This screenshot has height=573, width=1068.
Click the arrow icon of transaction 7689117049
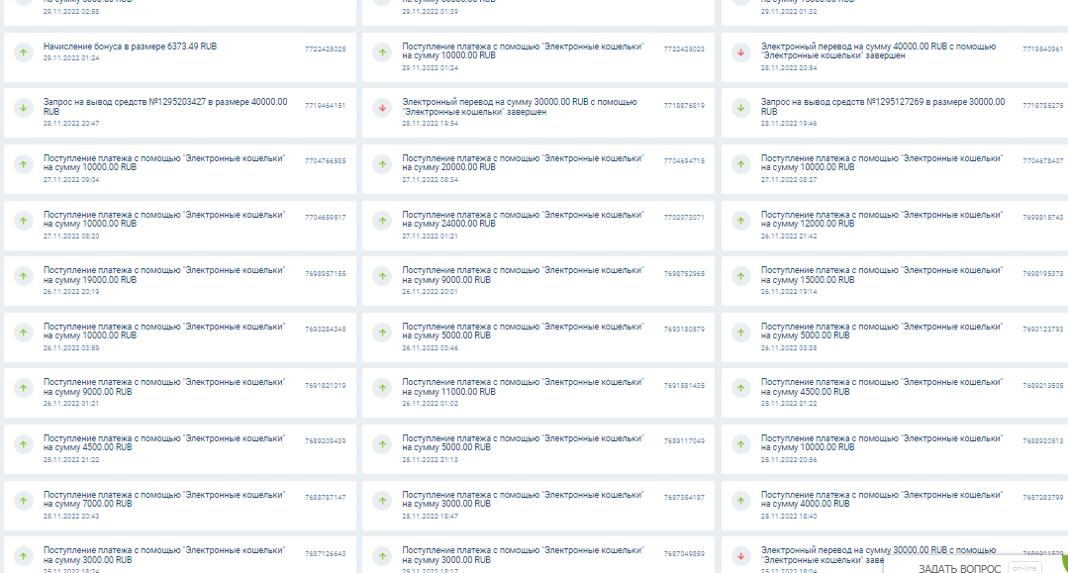383,444
